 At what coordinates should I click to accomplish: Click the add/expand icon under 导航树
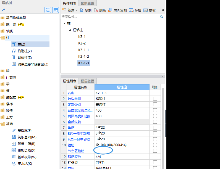point(3,10)
